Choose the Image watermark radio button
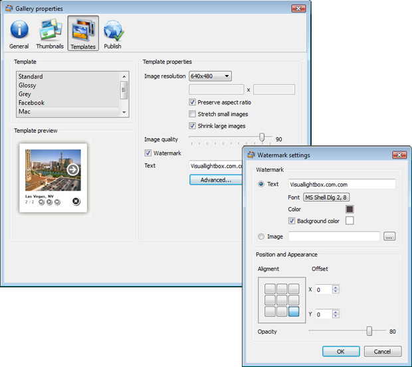 pos(260,236)
